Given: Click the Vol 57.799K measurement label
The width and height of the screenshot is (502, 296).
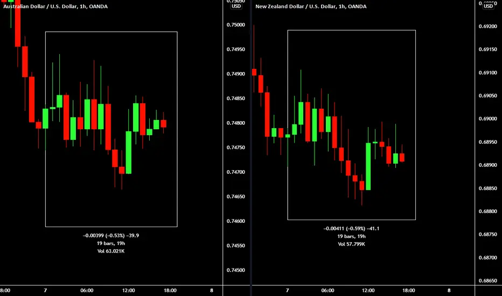Looking at the screenshot, I should 351,244.
